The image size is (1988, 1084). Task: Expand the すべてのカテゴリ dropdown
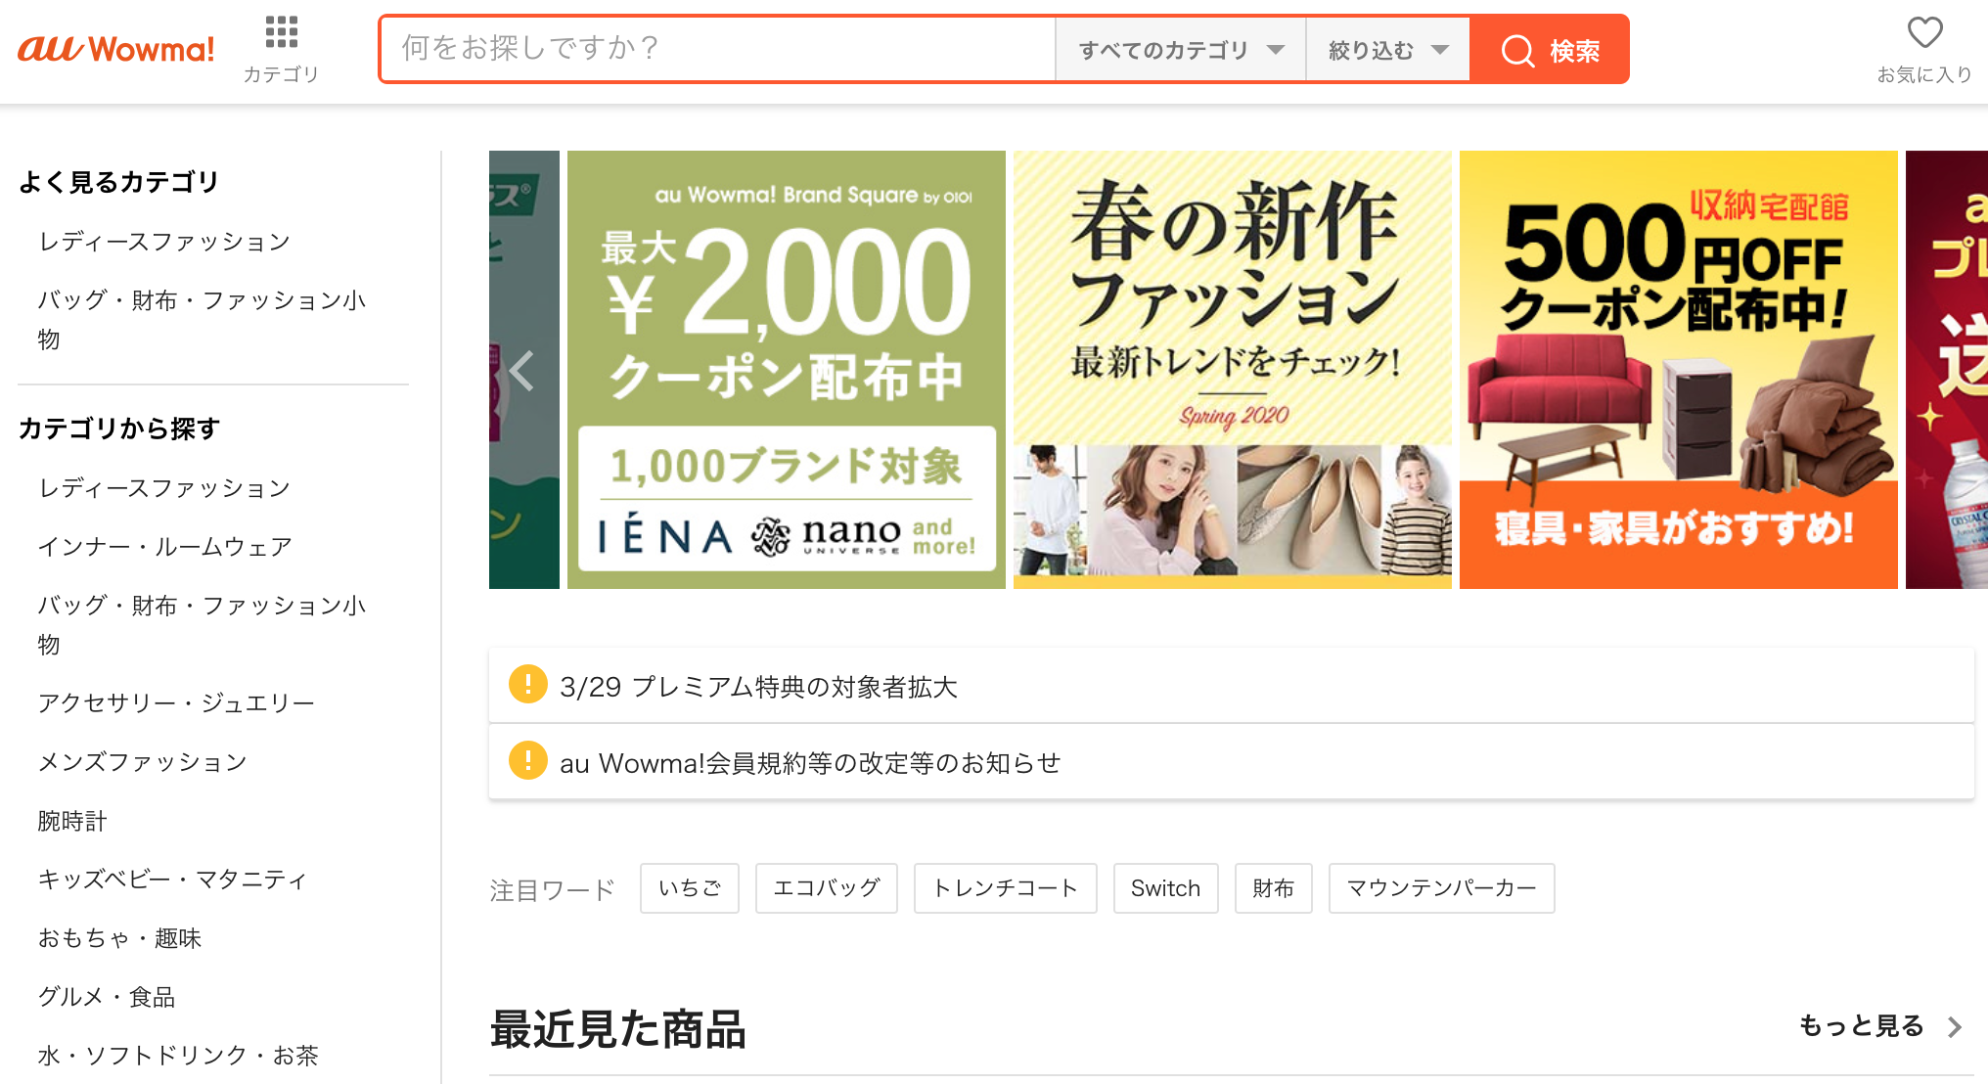[x=1181, y=50]
